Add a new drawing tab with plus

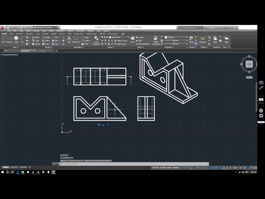(x=56, y=51)
